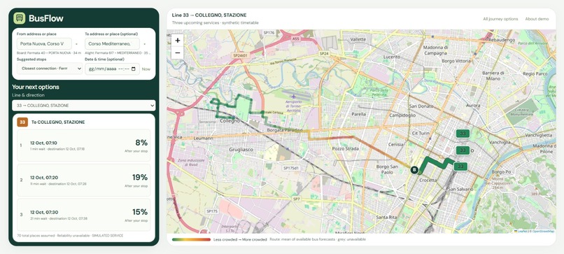
Task: Click the small button beside the To address field
Action: pyautogui.click(x=145, y=44)
